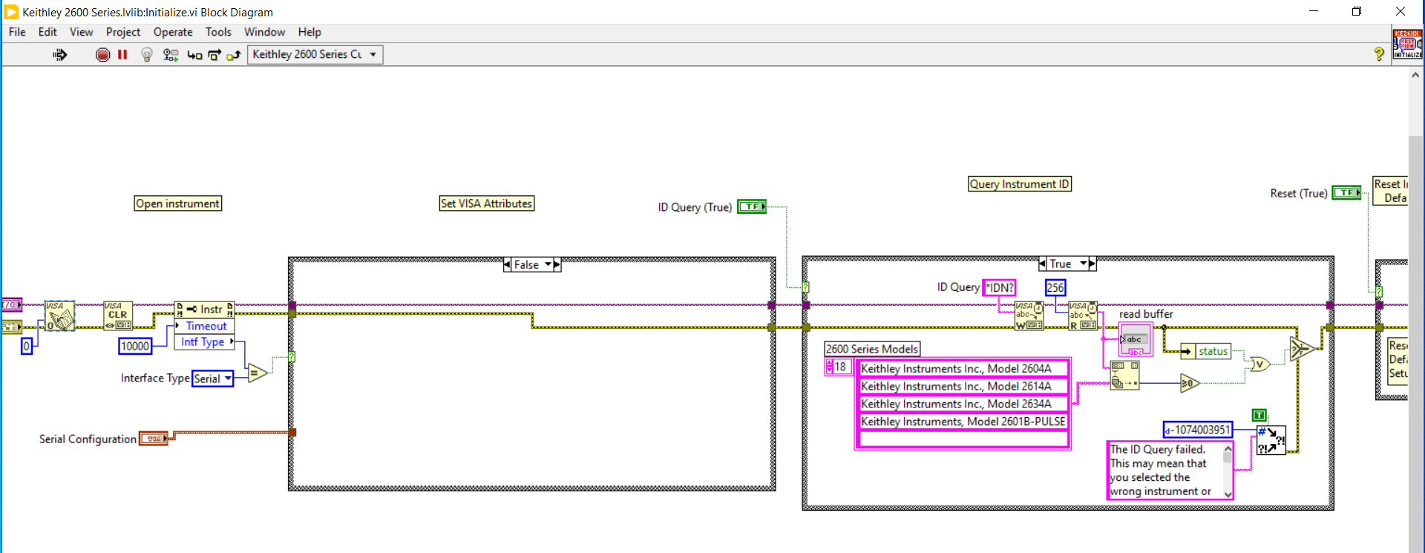The width and height of the screenshot is (1425, 553).
Task: Open the Edit menu
Action: 47,32
